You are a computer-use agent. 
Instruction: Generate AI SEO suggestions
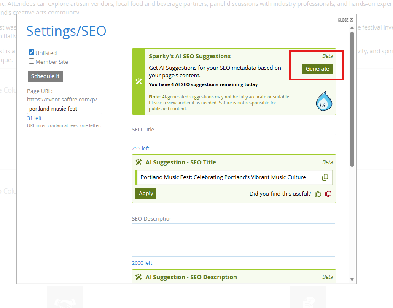point(317,69)
